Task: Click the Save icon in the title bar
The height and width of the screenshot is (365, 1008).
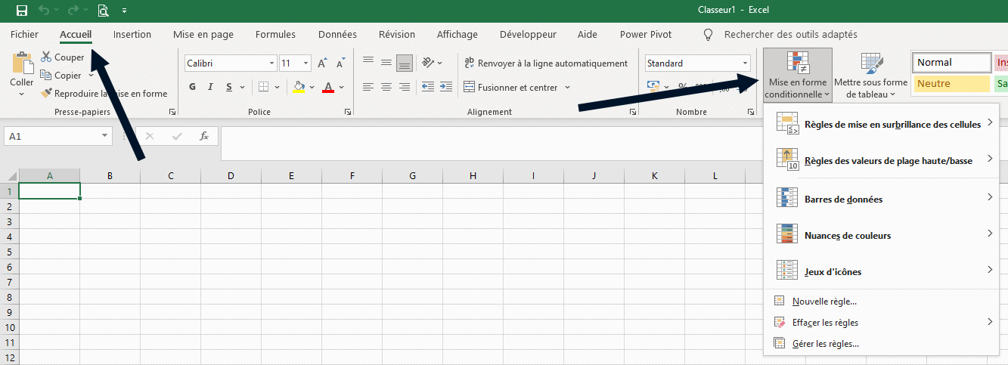Action: tap(22, 11)
